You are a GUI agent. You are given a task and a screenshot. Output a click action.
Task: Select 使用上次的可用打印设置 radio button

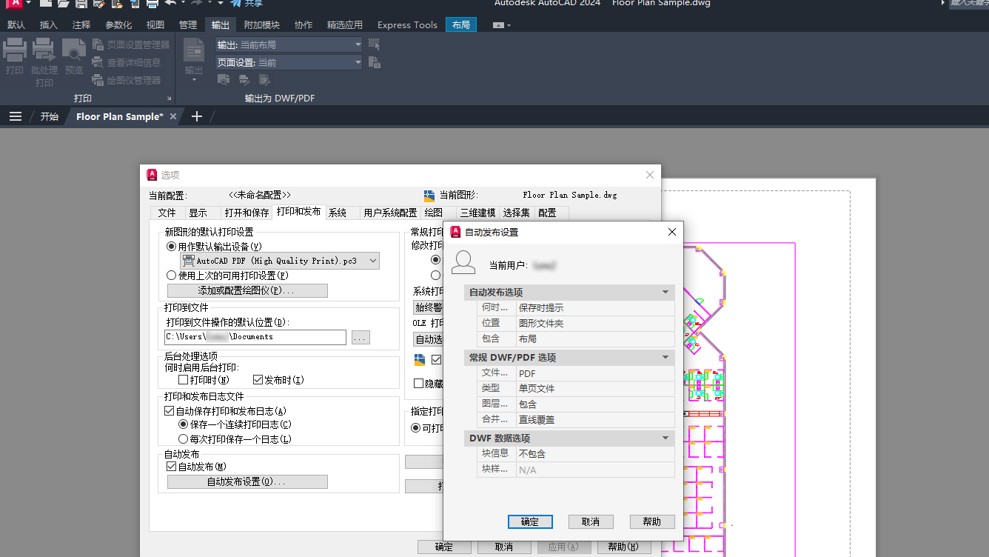click(x=172, y=276)
